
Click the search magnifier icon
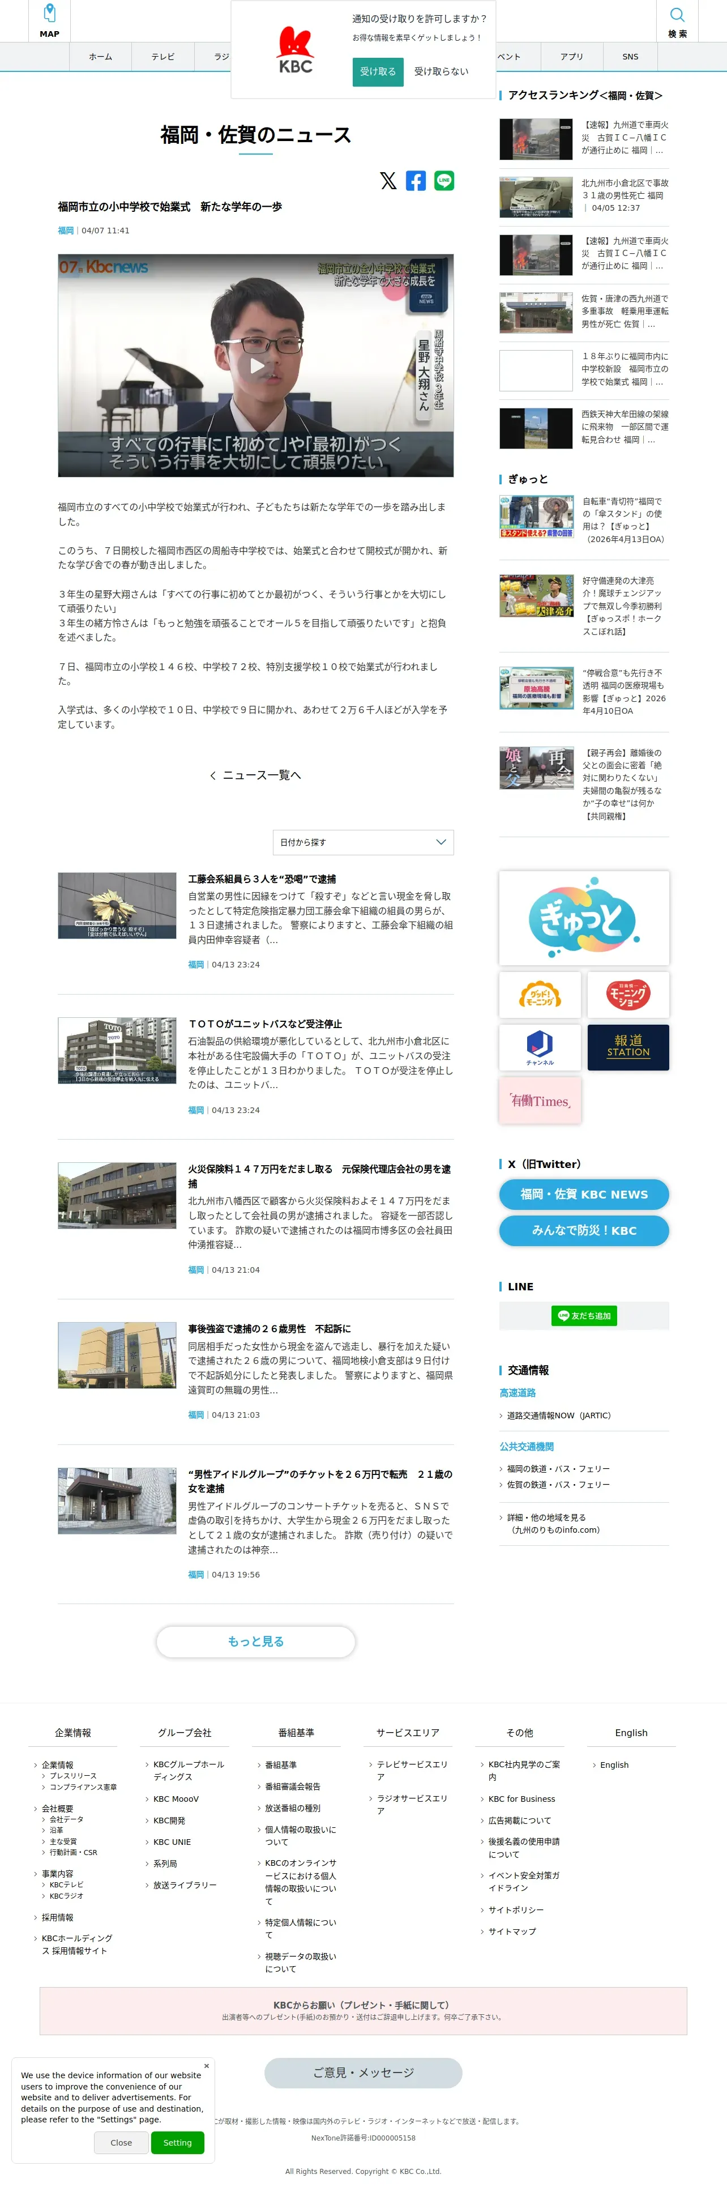tap(677, 15)
